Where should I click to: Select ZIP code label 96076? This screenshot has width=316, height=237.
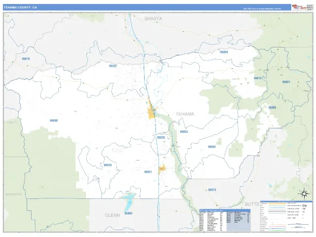[26, 59]
